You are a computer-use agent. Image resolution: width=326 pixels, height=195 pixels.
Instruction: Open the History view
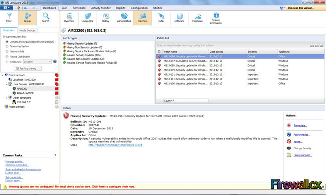point(106,18)
